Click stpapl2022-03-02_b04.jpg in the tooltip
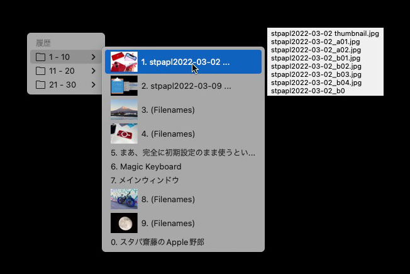The image size is (410, 274). 316,83
